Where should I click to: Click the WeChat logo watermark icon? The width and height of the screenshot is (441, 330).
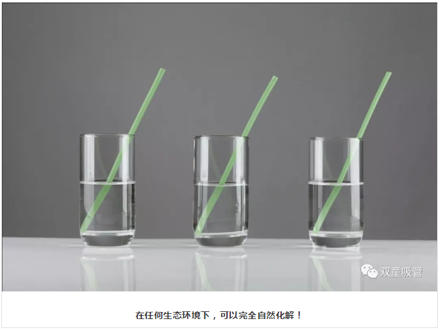[369, 271]
